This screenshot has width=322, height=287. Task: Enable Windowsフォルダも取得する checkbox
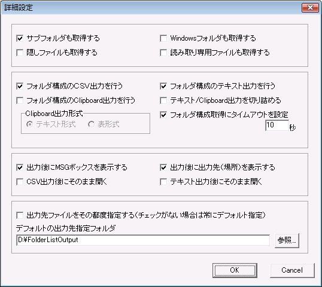(163, 38)
